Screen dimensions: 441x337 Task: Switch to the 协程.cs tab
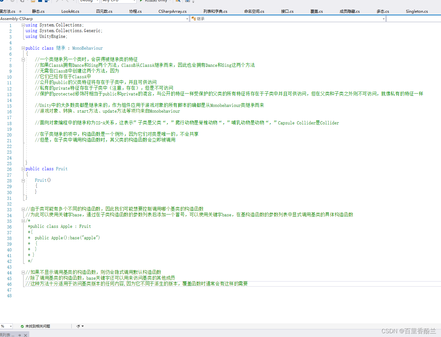point(135,11)
